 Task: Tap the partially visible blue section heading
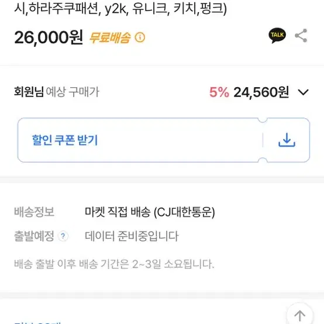click(37, 322)
